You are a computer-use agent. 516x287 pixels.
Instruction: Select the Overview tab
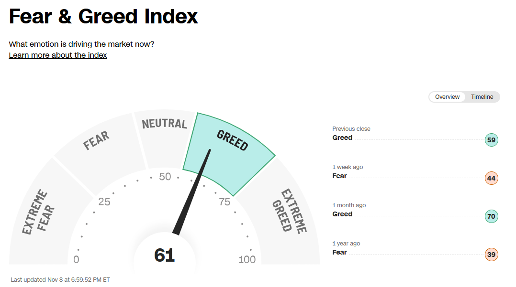coord(447,97)
